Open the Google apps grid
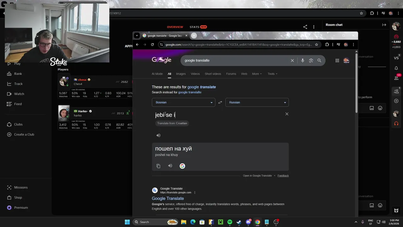This screenshot has height=227, width=403. pyautogui.click(x=337, y=61)
